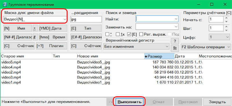Click the Начать с number field

click(216, 19)
